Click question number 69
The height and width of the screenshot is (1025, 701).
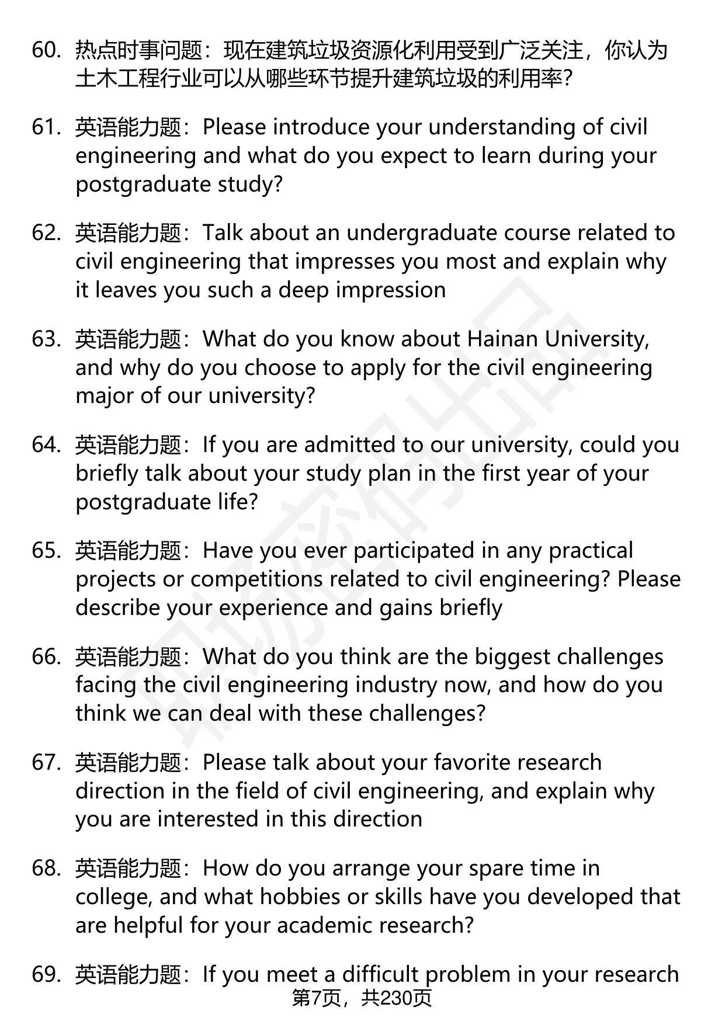tap(47, 975)
